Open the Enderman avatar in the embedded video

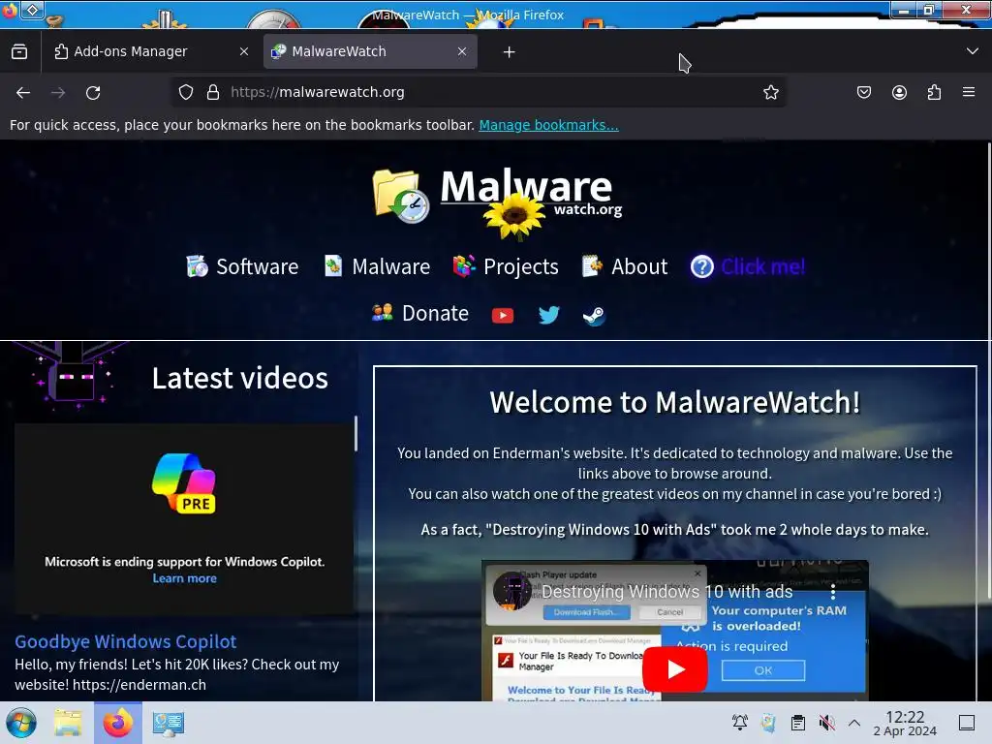(x=511, y=591)
